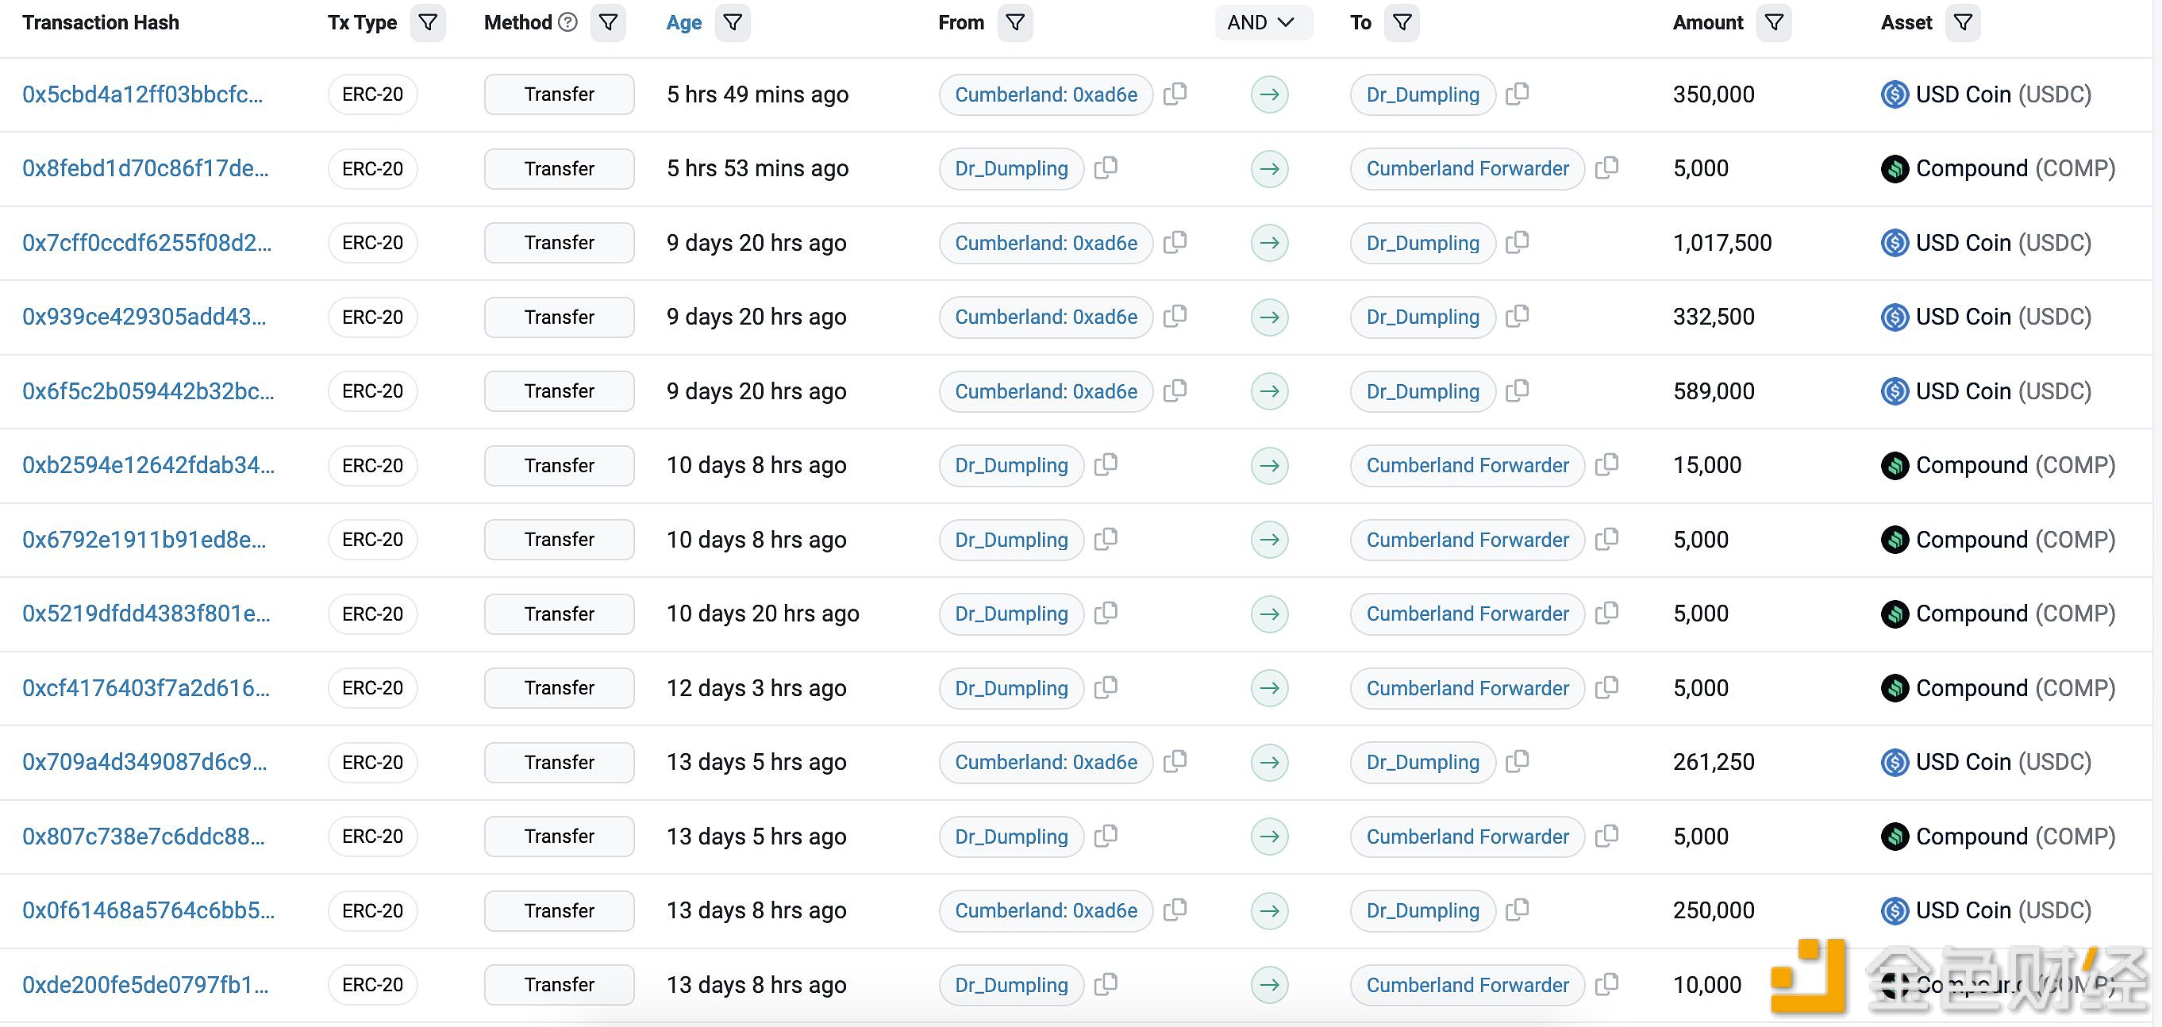Screen dimensions: 2162x1027
Task: Copy Cumberland: 0xad6e address in 261,250 row
Action: pos(1175,762)
